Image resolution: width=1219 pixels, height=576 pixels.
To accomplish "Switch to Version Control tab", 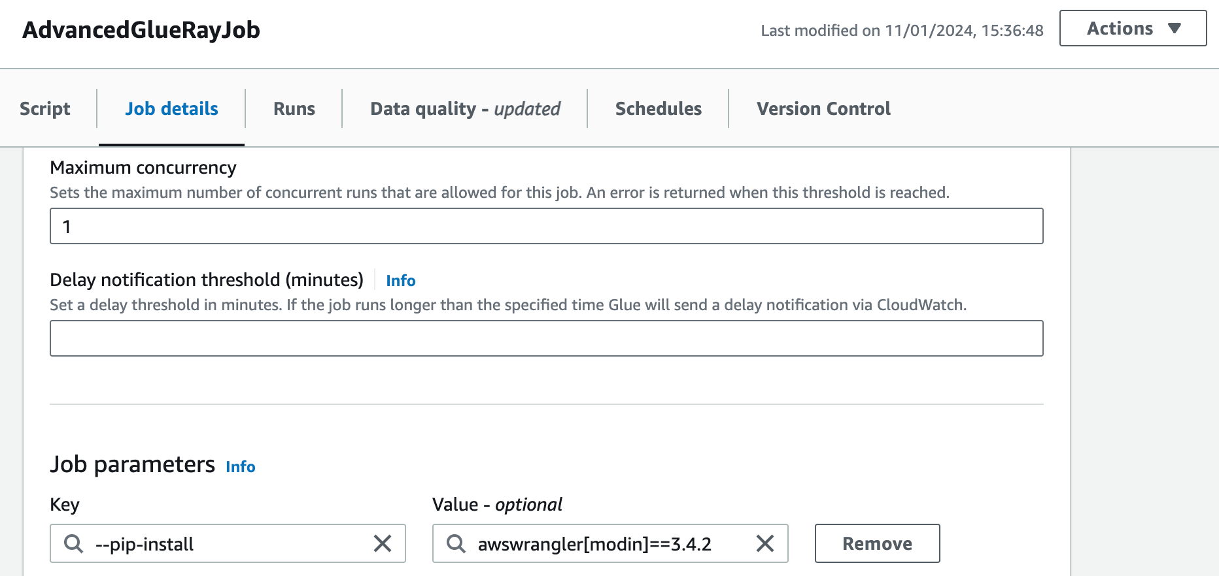I will pyautogui.click(x=823, y=108).
